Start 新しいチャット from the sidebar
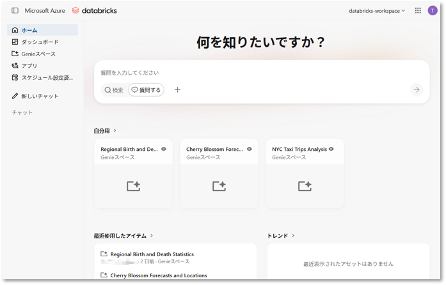The image size is (446, 285). 42,96
